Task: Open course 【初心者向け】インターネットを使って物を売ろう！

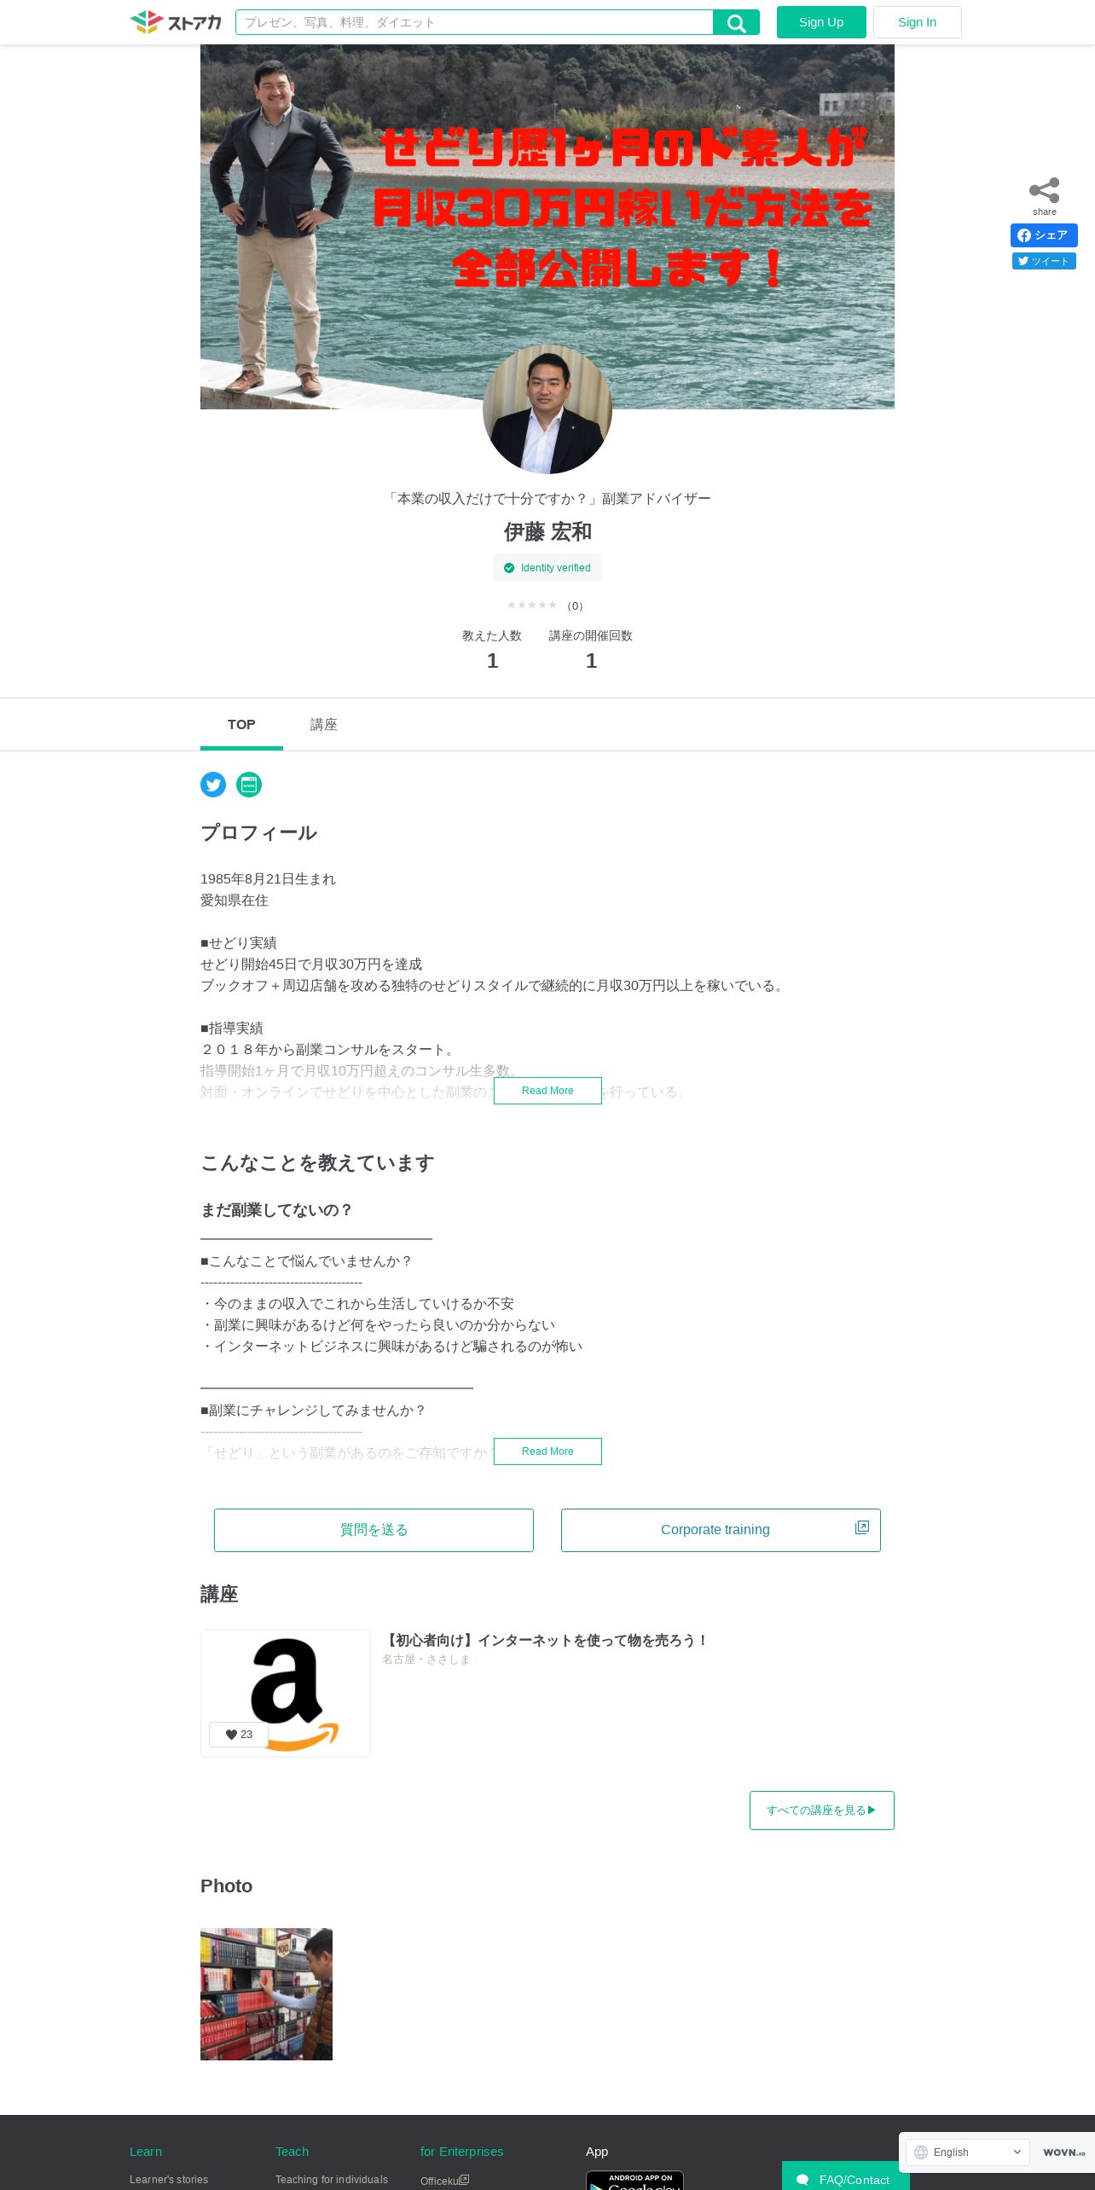Action: [546, 1641]
